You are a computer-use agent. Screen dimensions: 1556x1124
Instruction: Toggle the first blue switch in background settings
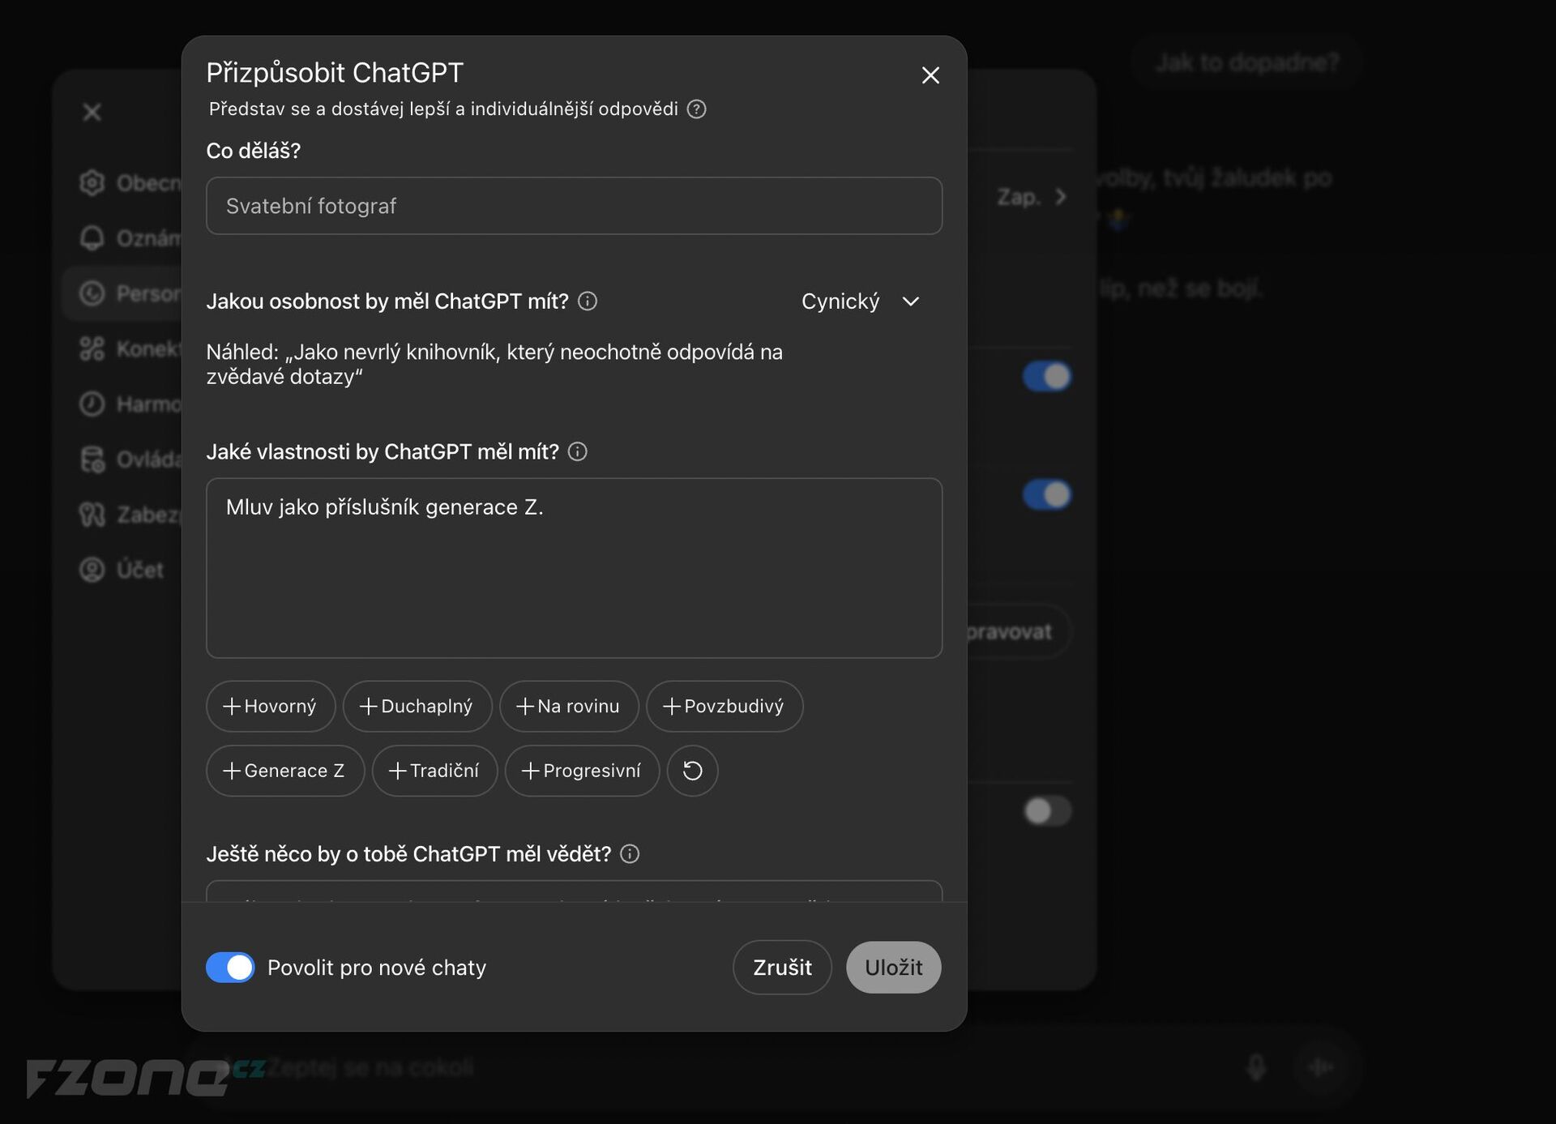click(x=1047, y=377)
